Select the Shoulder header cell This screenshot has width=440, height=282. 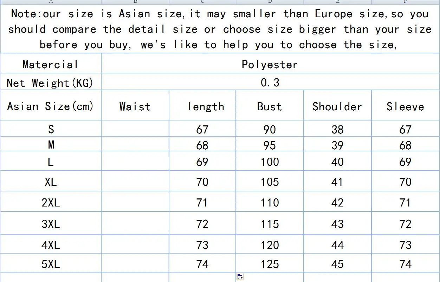(337, 106)
